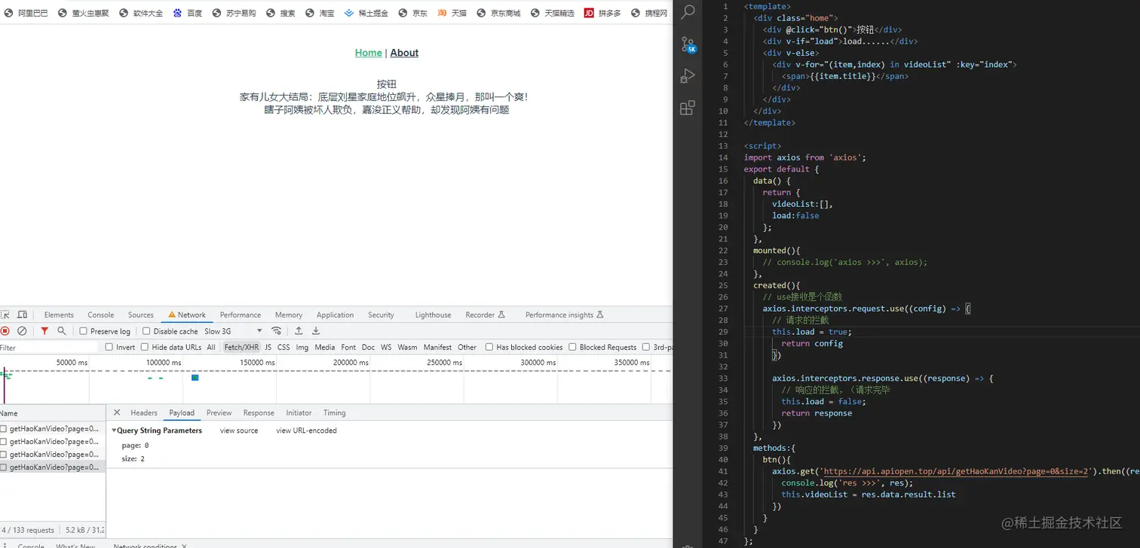
Task: Check the Has blocked cookies checkbox
Action: coord(489,347)
